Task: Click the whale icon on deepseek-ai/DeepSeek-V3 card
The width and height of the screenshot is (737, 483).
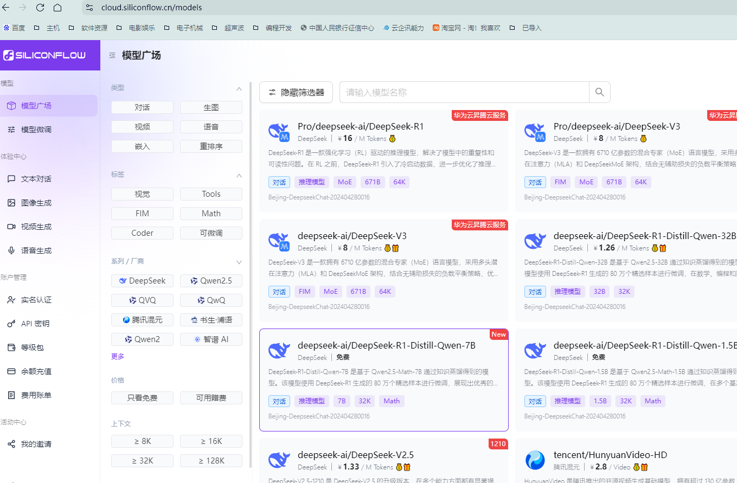Action: (x=279, y=241)
